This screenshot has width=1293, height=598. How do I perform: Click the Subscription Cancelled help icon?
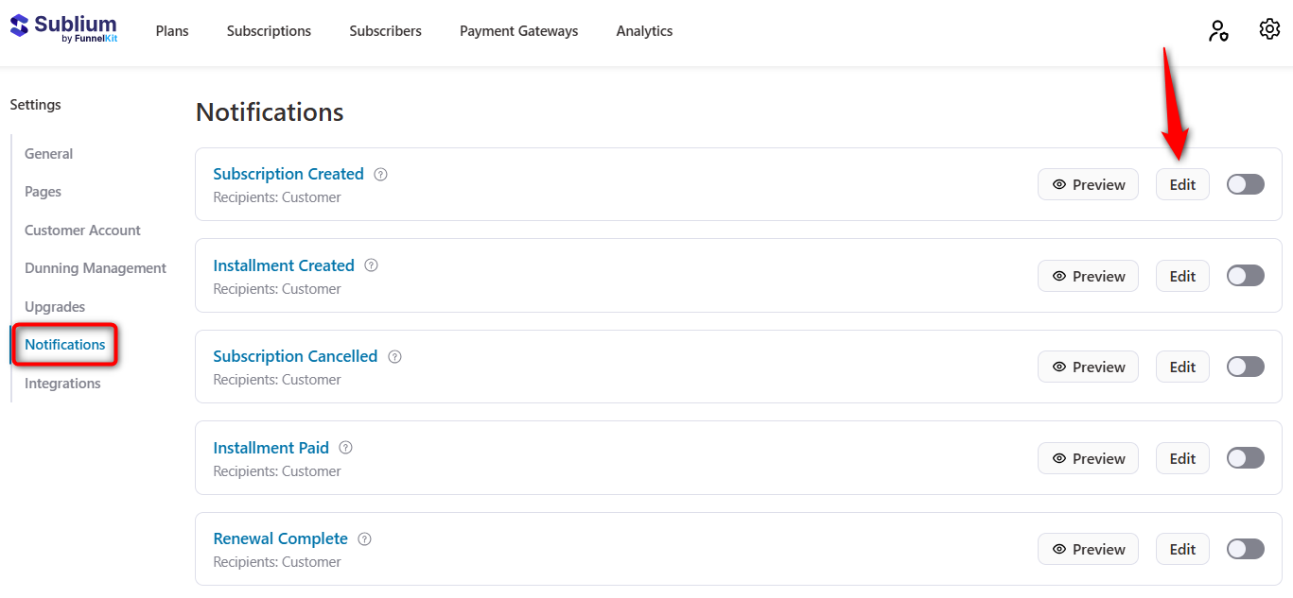point(394,357)
